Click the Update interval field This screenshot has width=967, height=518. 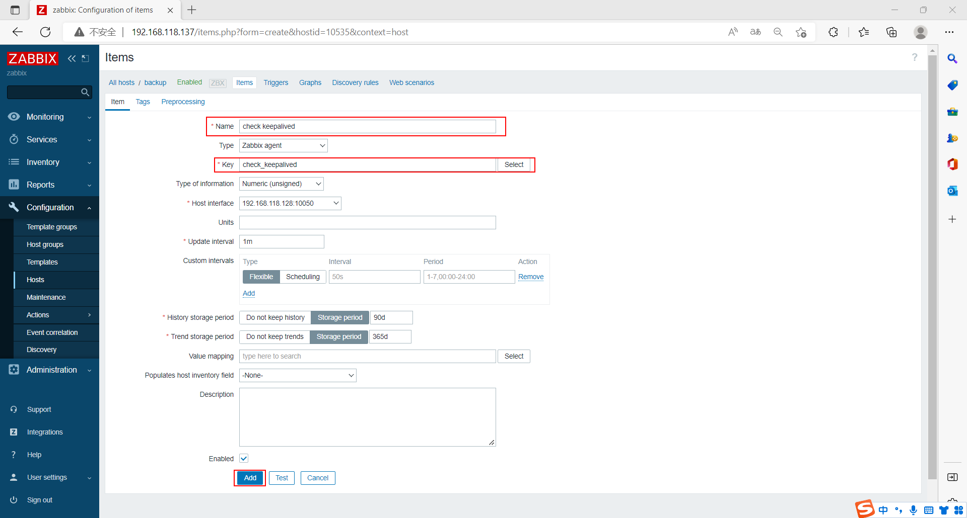(282, 241)
